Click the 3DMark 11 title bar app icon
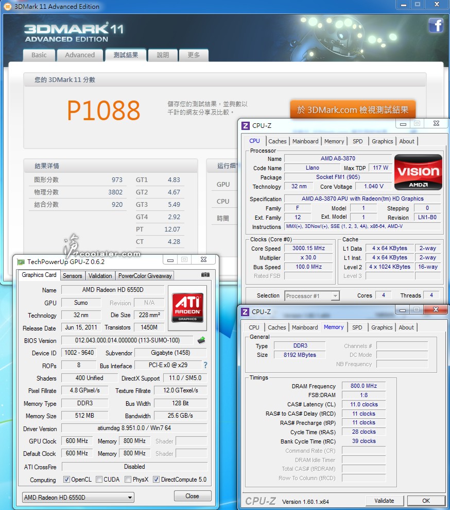The width and height of the screenshot is (450, 510). tap(7, 6)
